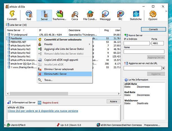The width and height of the screenshot is (172, 131).
Task: Sort by Nome Server column header
Action: (x=22, y=30)
